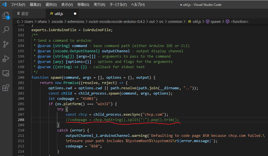Click 'exports.isArduinoFile' on line 191
Image resolution: width=268 pixels, height=156 pixels.
point(54,30)
